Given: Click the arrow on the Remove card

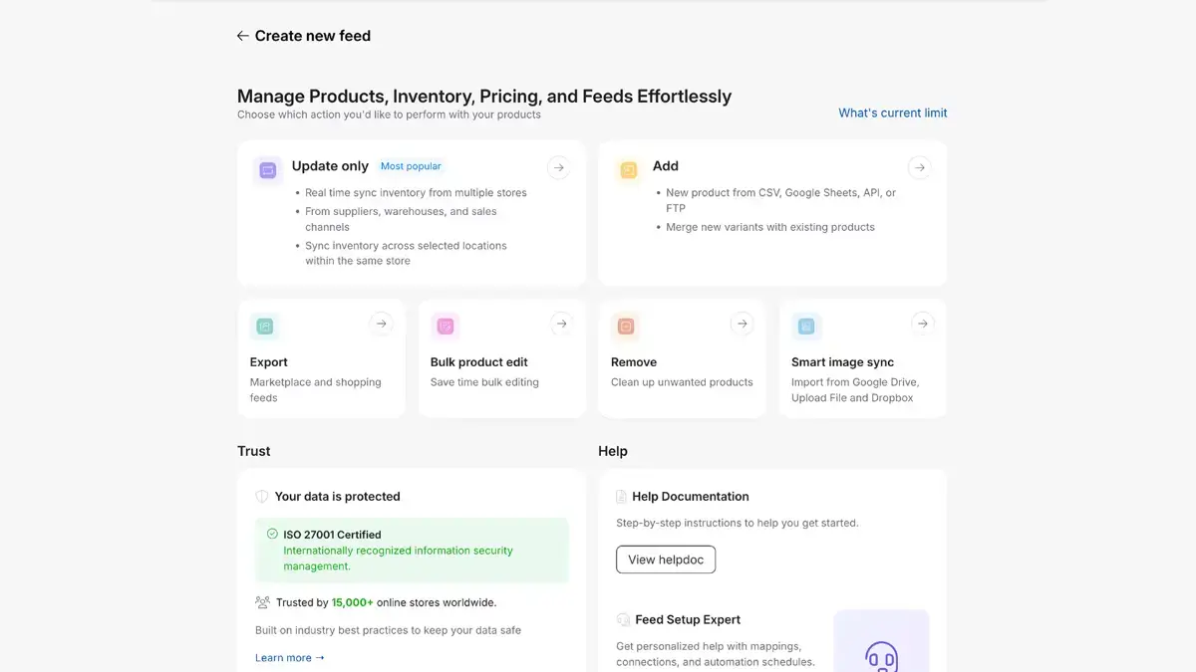Looking at the screenshot, I should (742, 324).
